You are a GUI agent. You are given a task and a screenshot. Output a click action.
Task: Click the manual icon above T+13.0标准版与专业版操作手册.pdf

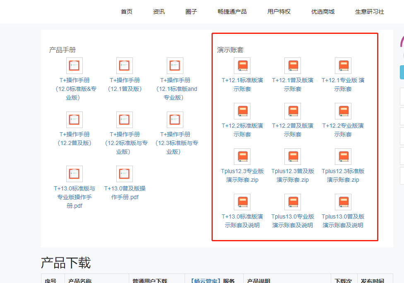tap(75, 174)
